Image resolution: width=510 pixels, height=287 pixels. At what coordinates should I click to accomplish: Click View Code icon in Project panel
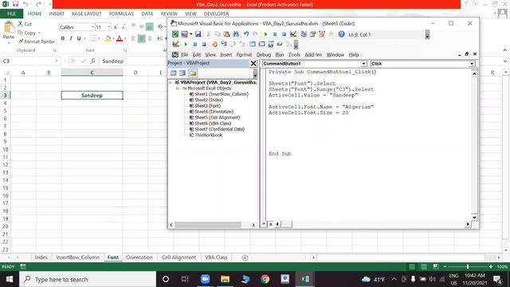point(174,73)
